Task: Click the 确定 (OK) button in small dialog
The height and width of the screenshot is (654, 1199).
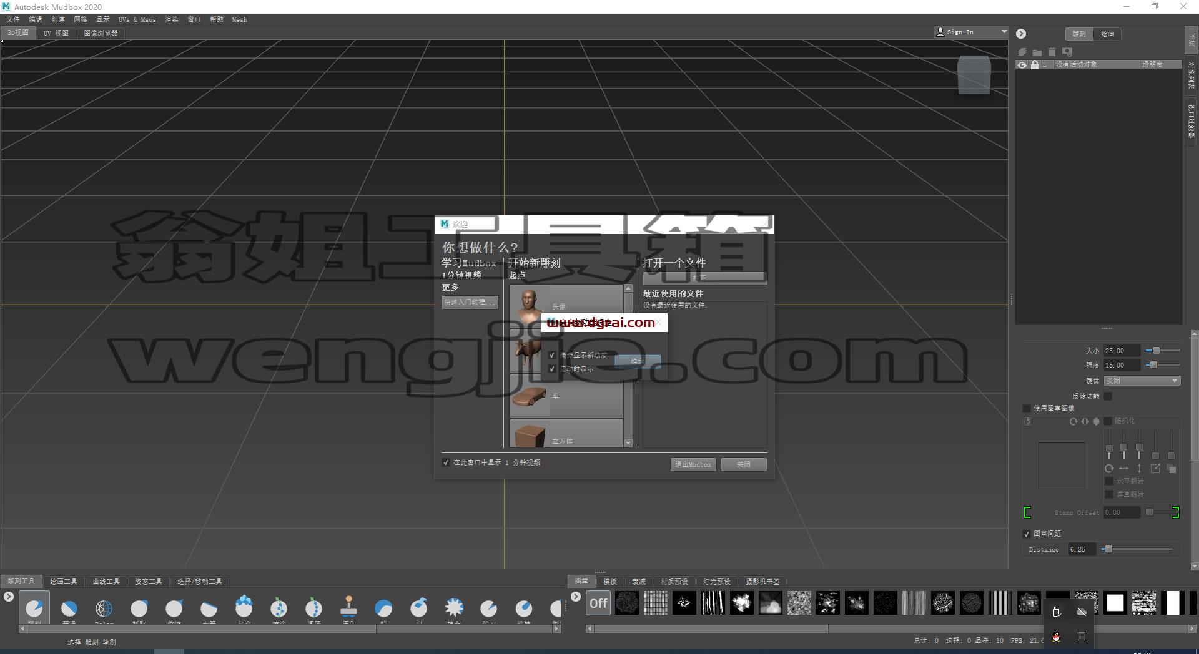Action: 638,361
